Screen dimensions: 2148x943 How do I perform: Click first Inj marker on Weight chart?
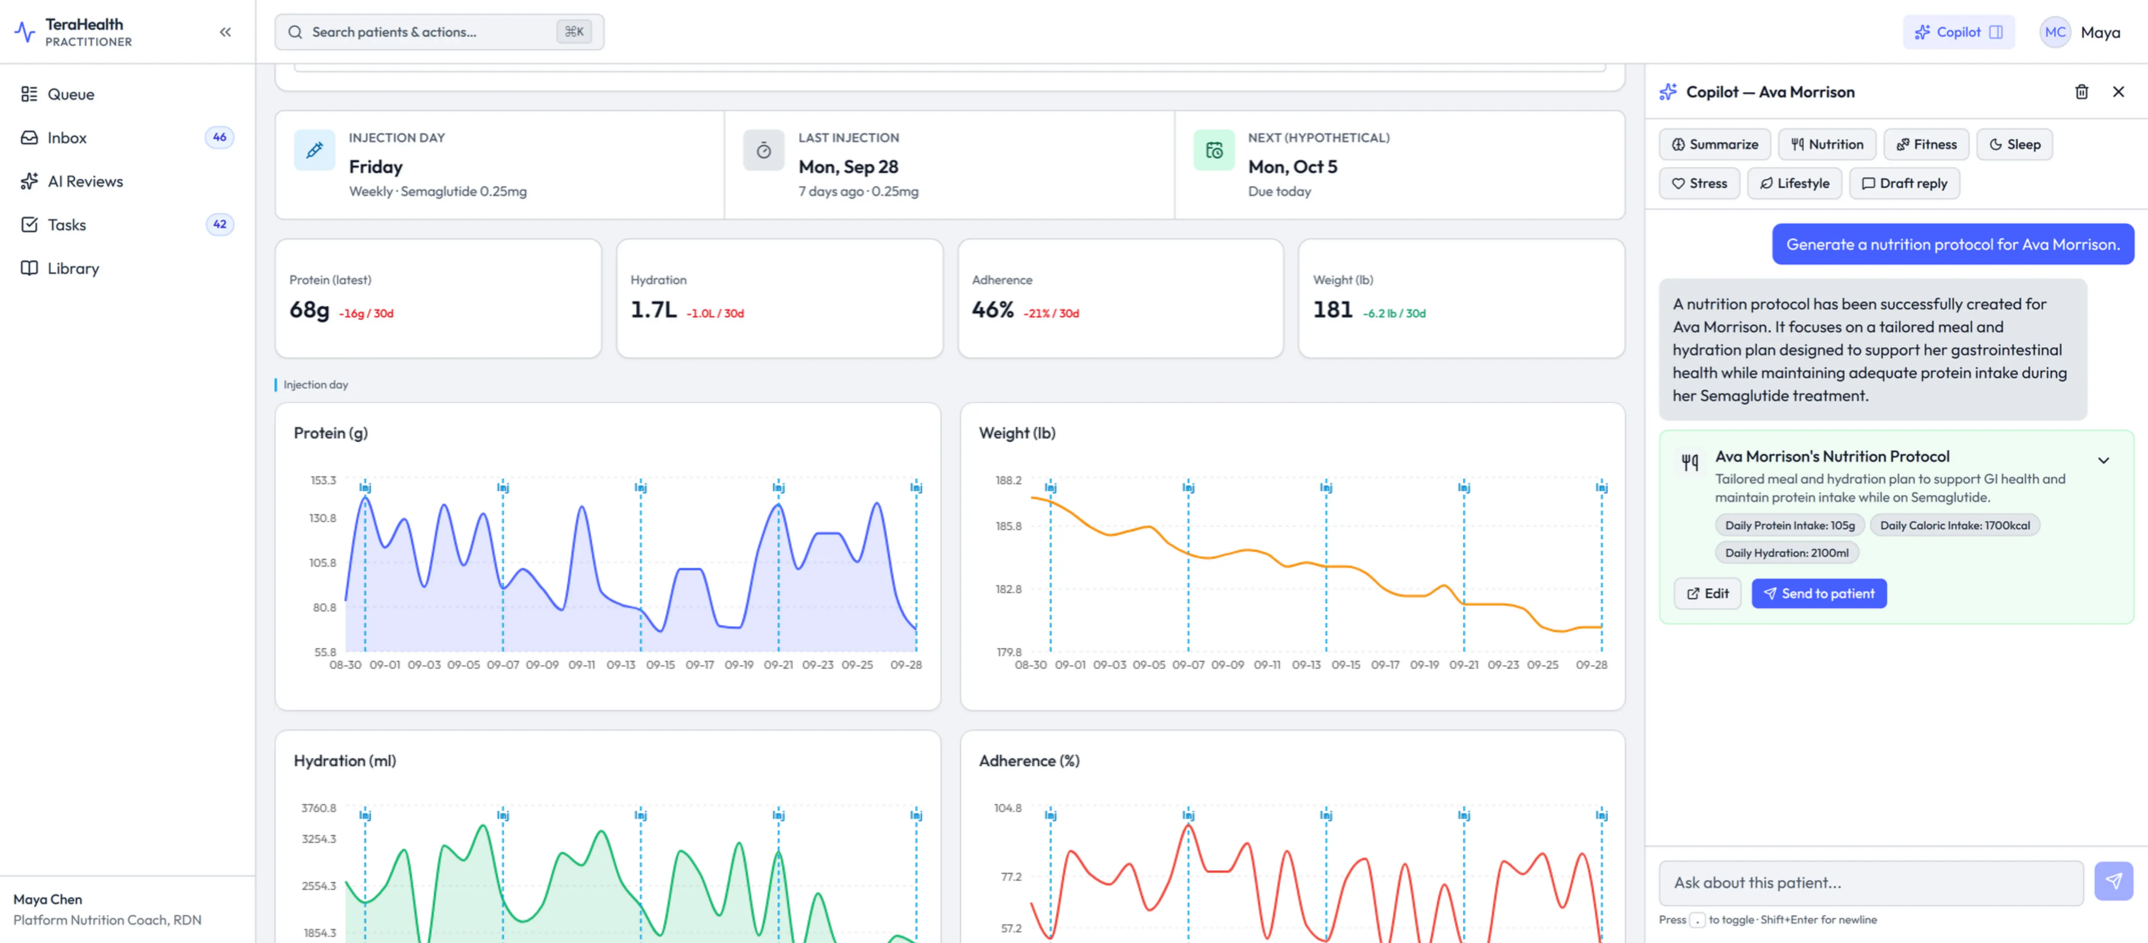pos(1051,487)
